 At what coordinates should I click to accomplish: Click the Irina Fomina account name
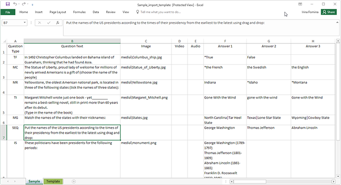pyautogui.click(x=310, y=12)
